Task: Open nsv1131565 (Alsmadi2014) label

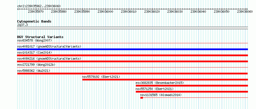Action: coord(161,95)
